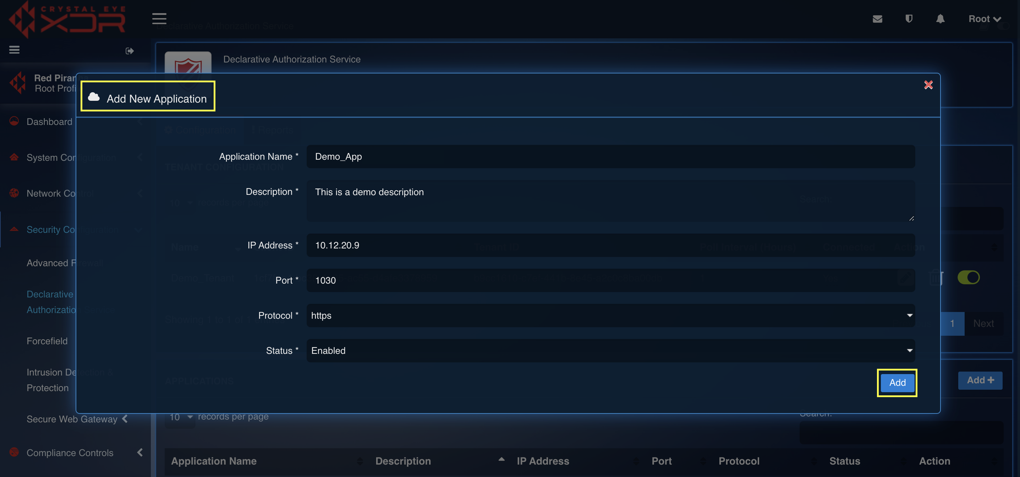The width and height of the screenshot is (1020, 477).
Task: Sort the table by Application Name
Action: (x=213, y=461)
